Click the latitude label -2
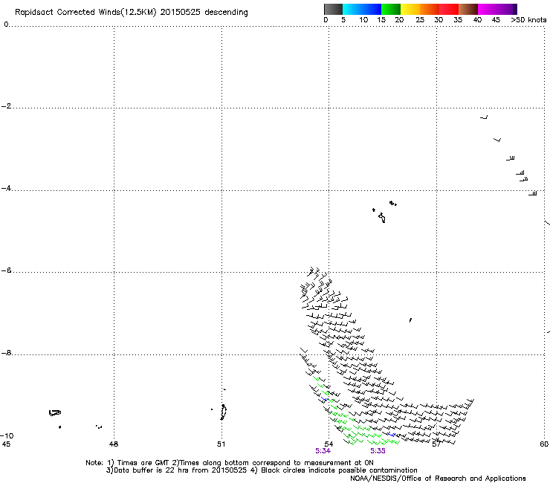The height and width of the screenshot is (483, 550). pos(6,106)
